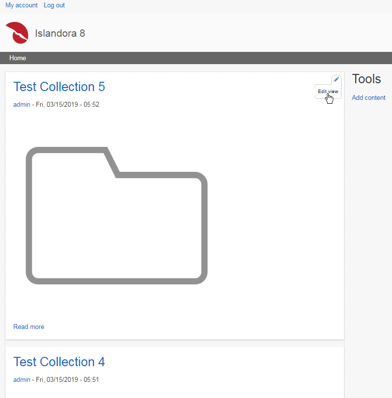Open admin author link on Test Collection 4

pos(22,379)
